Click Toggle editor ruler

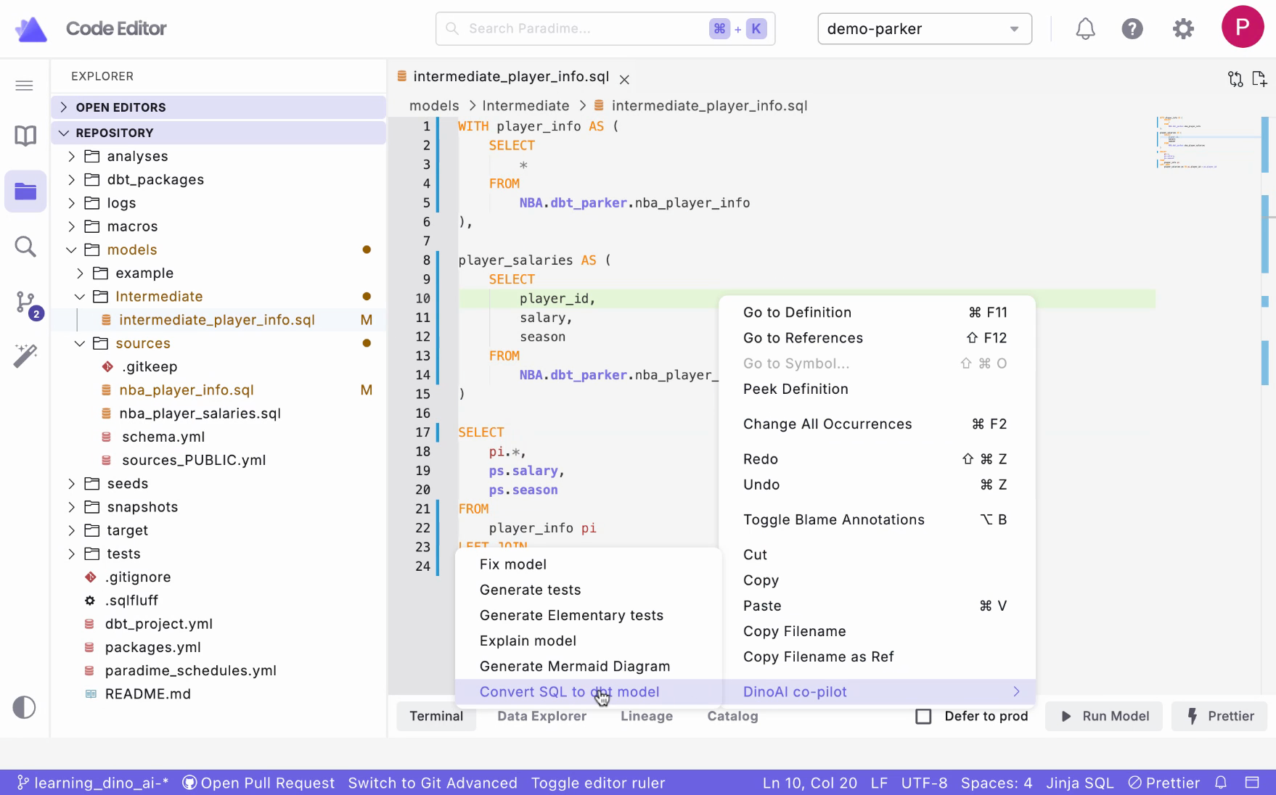point(598,783)
